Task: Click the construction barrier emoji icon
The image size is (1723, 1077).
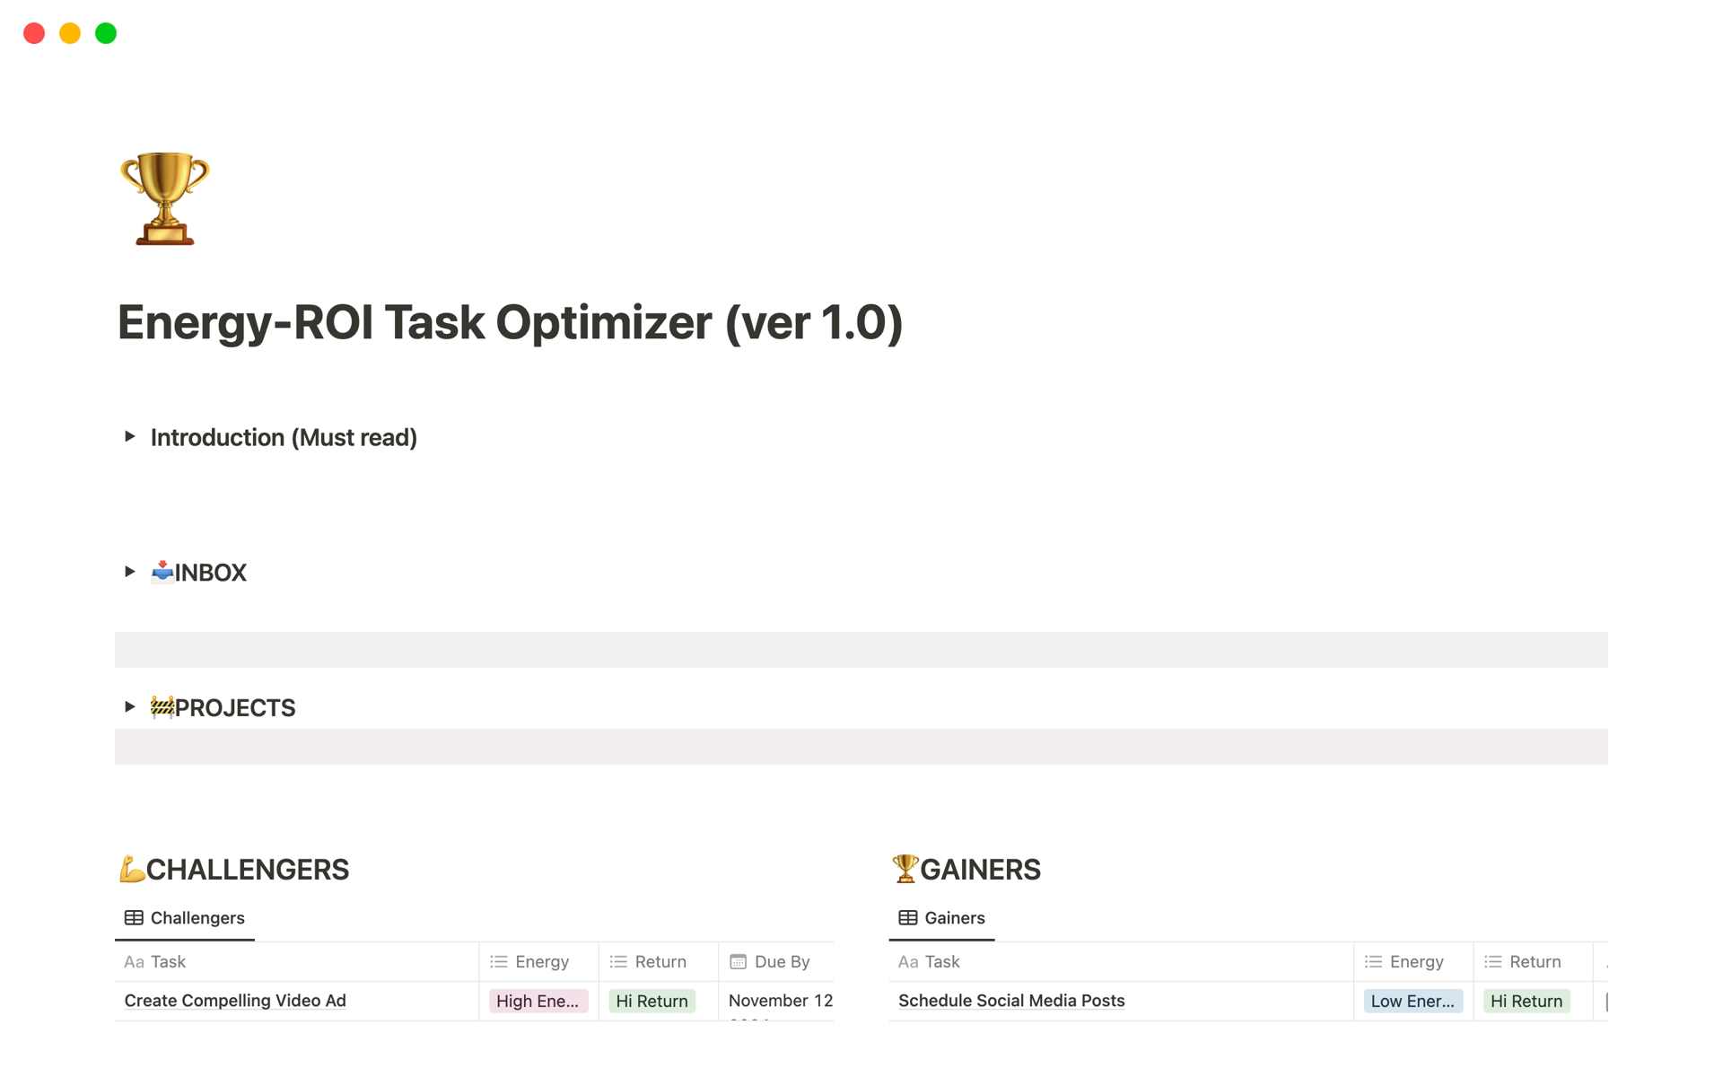Action: (x=162, y=707)
